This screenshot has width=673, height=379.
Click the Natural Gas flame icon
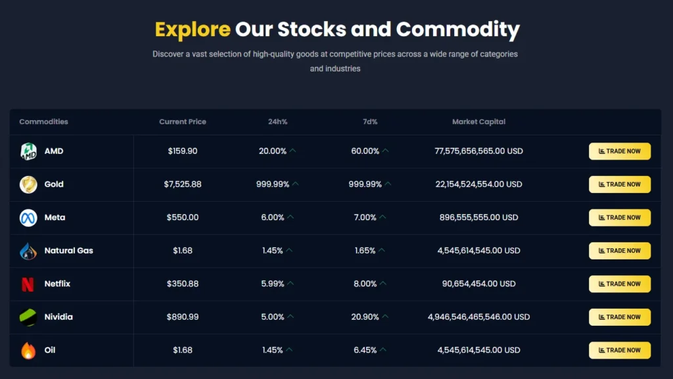point(28,251)
